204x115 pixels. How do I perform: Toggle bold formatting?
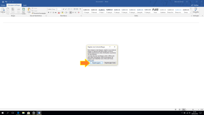48,12
